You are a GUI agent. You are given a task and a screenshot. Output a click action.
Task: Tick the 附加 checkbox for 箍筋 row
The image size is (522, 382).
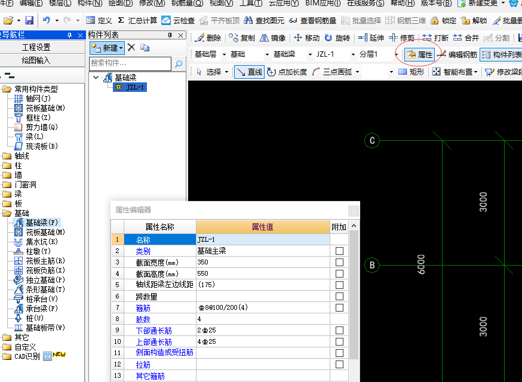point(339,307)
